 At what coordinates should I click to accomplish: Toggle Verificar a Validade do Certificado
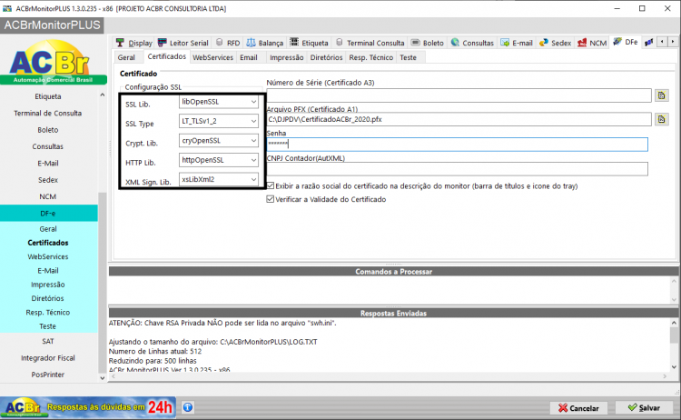pyautogui.click(x=271, y=199)
